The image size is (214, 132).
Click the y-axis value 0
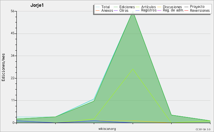(x=14, y=123)
